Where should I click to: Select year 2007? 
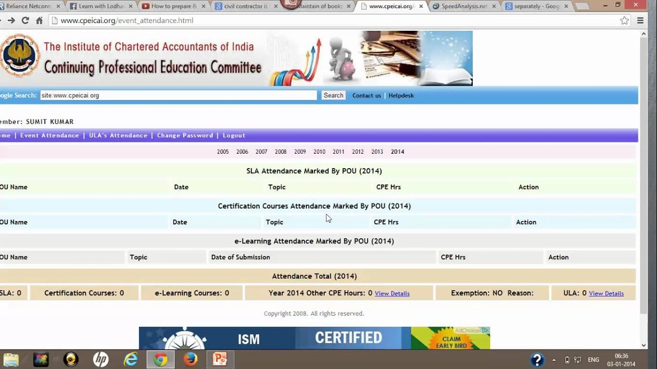pos(261,152)
